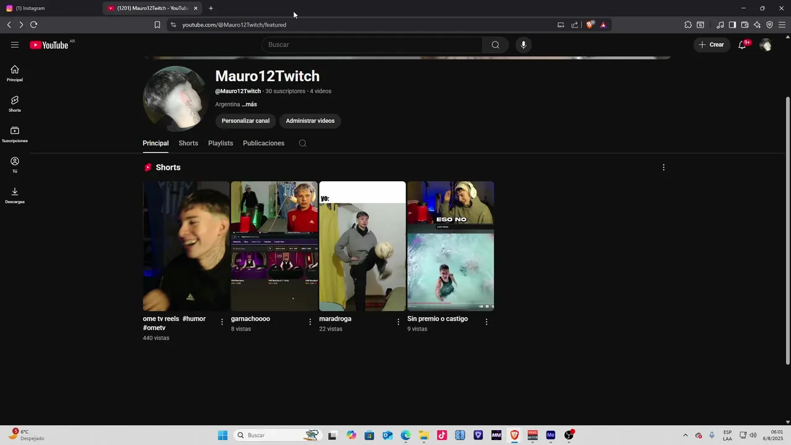
Task: Play the maradroga short thumbnail
Action: click(x=362, y=246)
